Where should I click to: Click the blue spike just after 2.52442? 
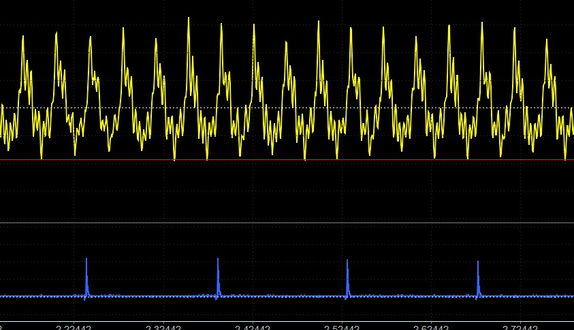347,278
